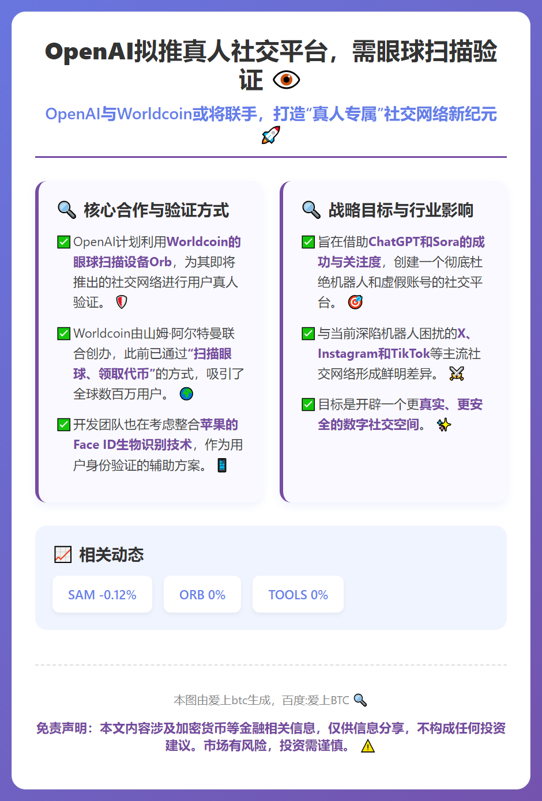The image size is (542, 801).
Task: Click the heading 核心合作与验证方式
Action: point(156,210)
